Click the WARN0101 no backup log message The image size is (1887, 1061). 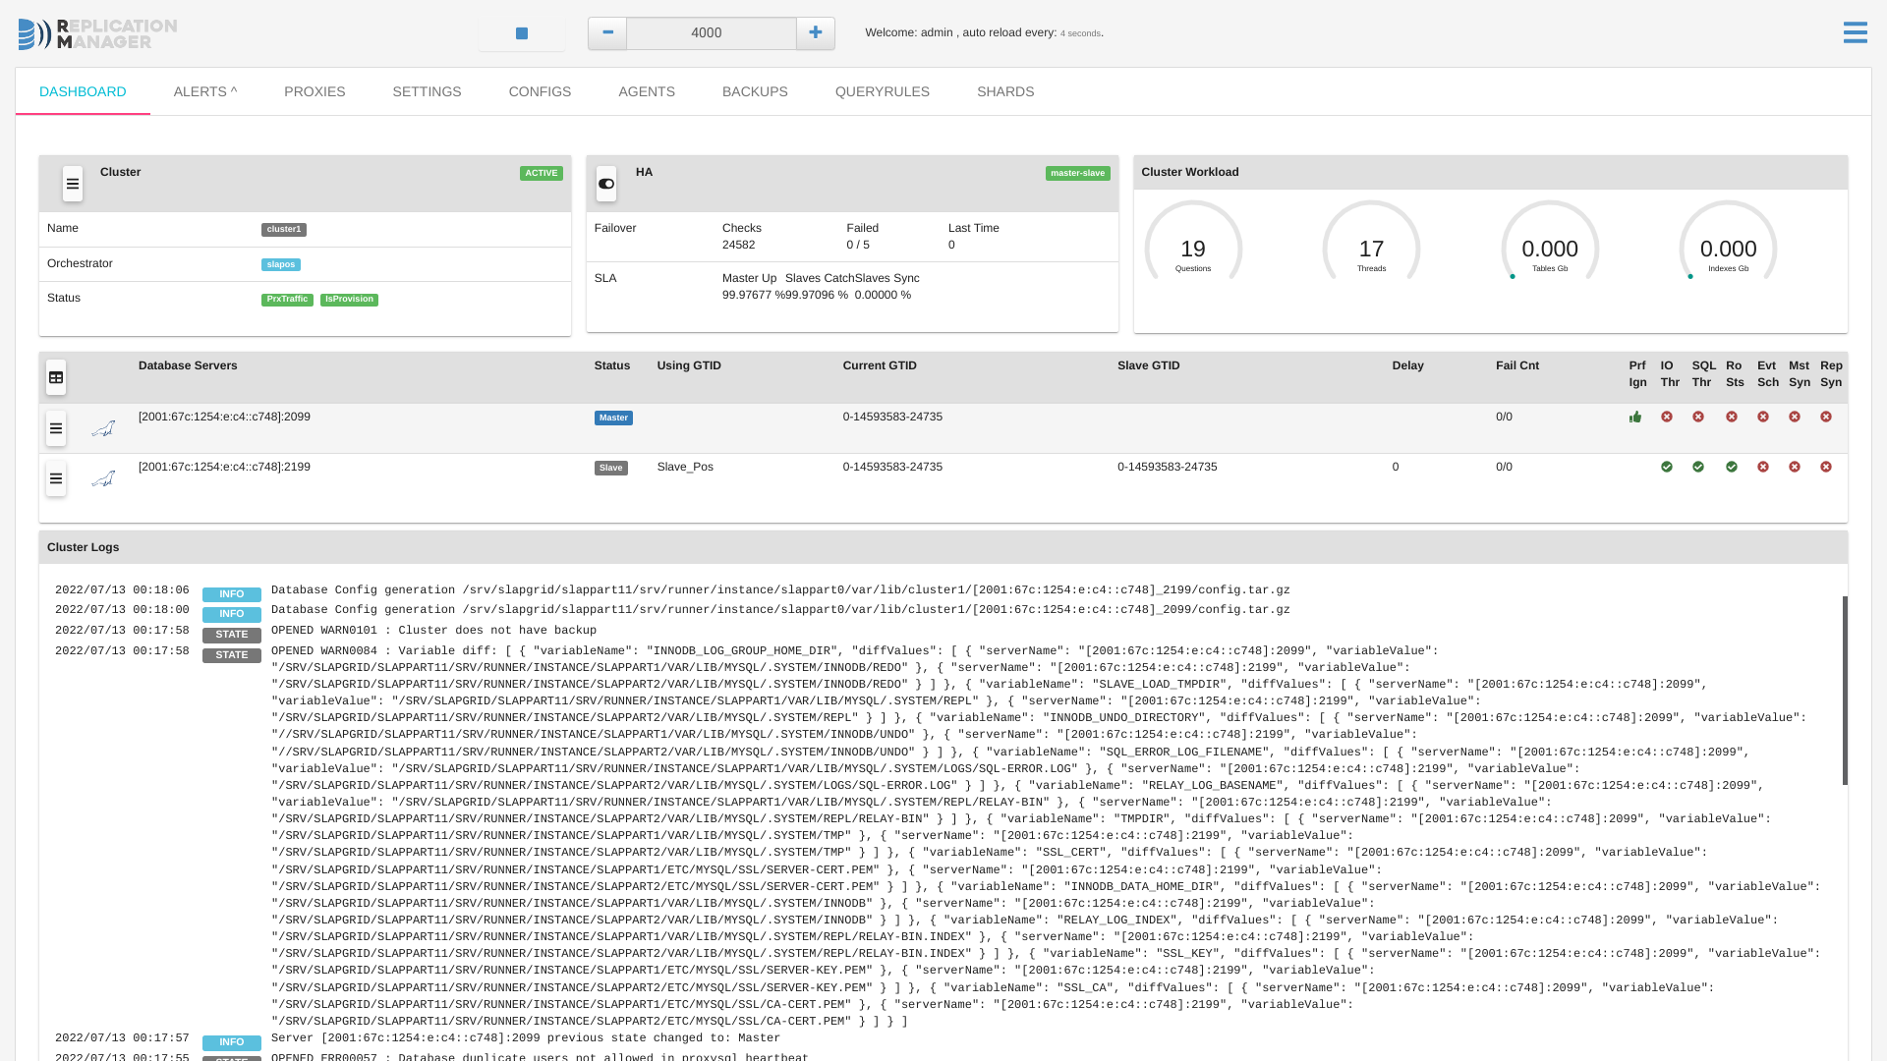[x=433, y=631]
